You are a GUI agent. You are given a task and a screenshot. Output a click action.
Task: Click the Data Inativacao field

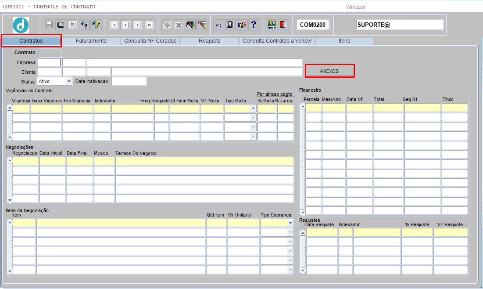point(129,81)
